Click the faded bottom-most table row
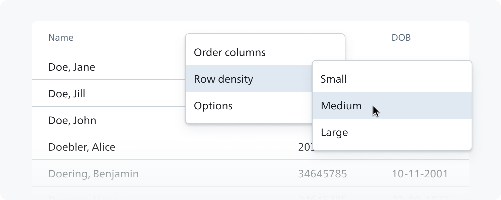Screen dimensions: 501x200 pyautogui.click(x=251, y=193)
